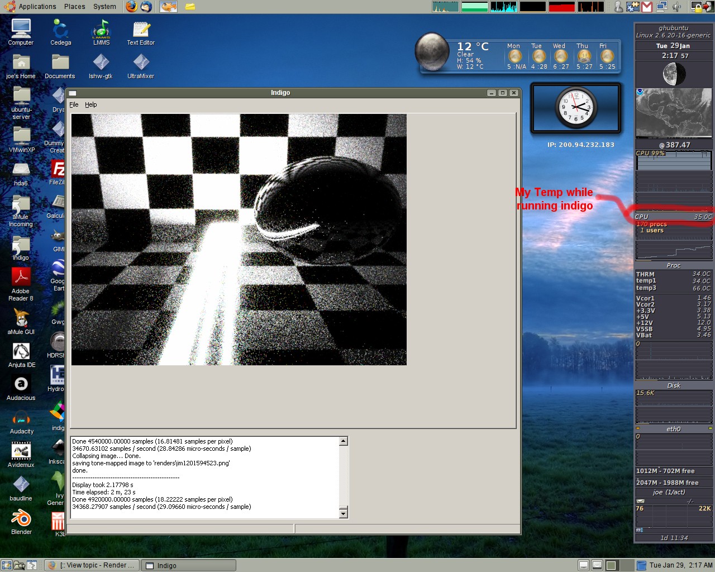Open the Places menu
This screenshot has height=572, width=715.
click(x=74, y=7)
